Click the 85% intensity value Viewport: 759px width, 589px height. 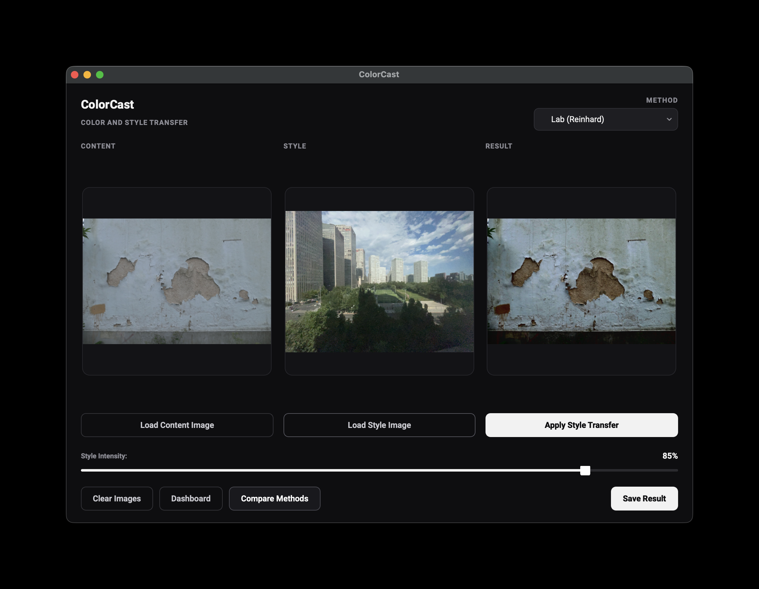coord(670,456)
